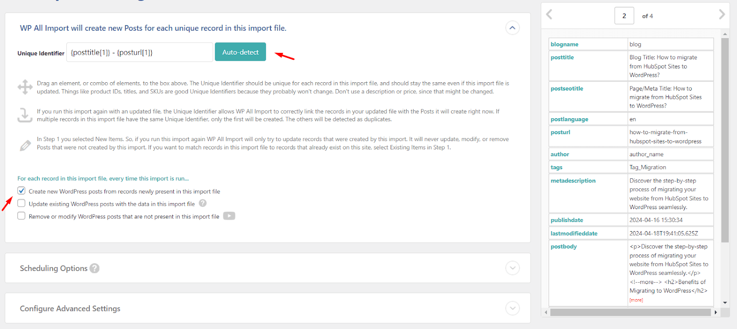Go to next record arrow

[721, 15]
